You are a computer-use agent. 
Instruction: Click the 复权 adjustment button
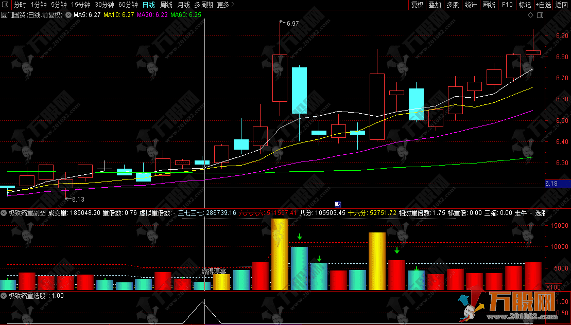[x=417, y=5]
